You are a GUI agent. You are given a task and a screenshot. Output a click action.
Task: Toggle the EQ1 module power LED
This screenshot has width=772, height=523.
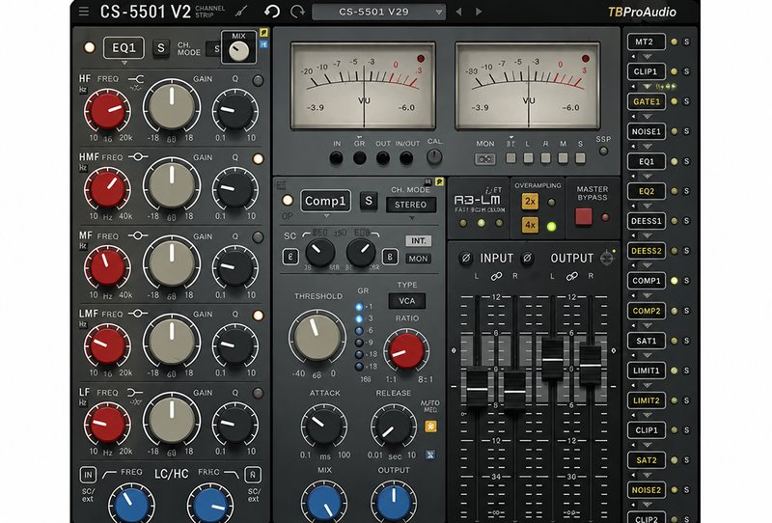90,47
